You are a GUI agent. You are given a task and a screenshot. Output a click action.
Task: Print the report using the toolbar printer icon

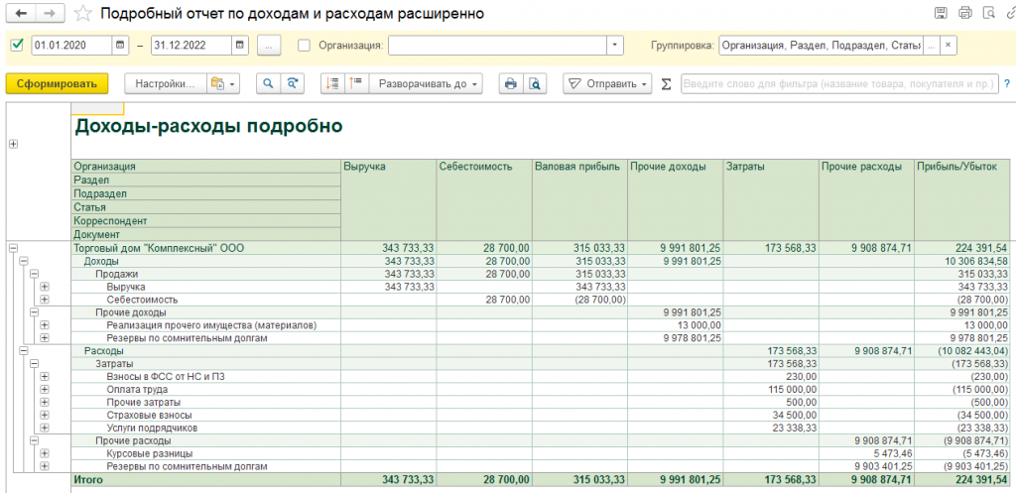coord(511,83)
